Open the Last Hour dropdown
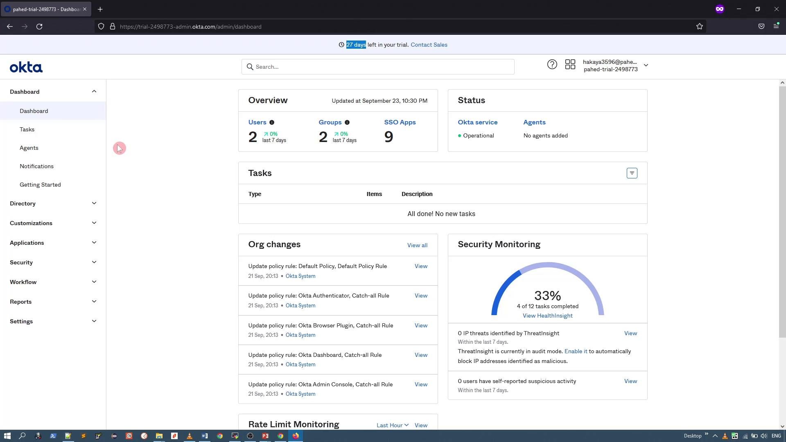The width and height of the screenshot is (786, 442). [392, 425]
